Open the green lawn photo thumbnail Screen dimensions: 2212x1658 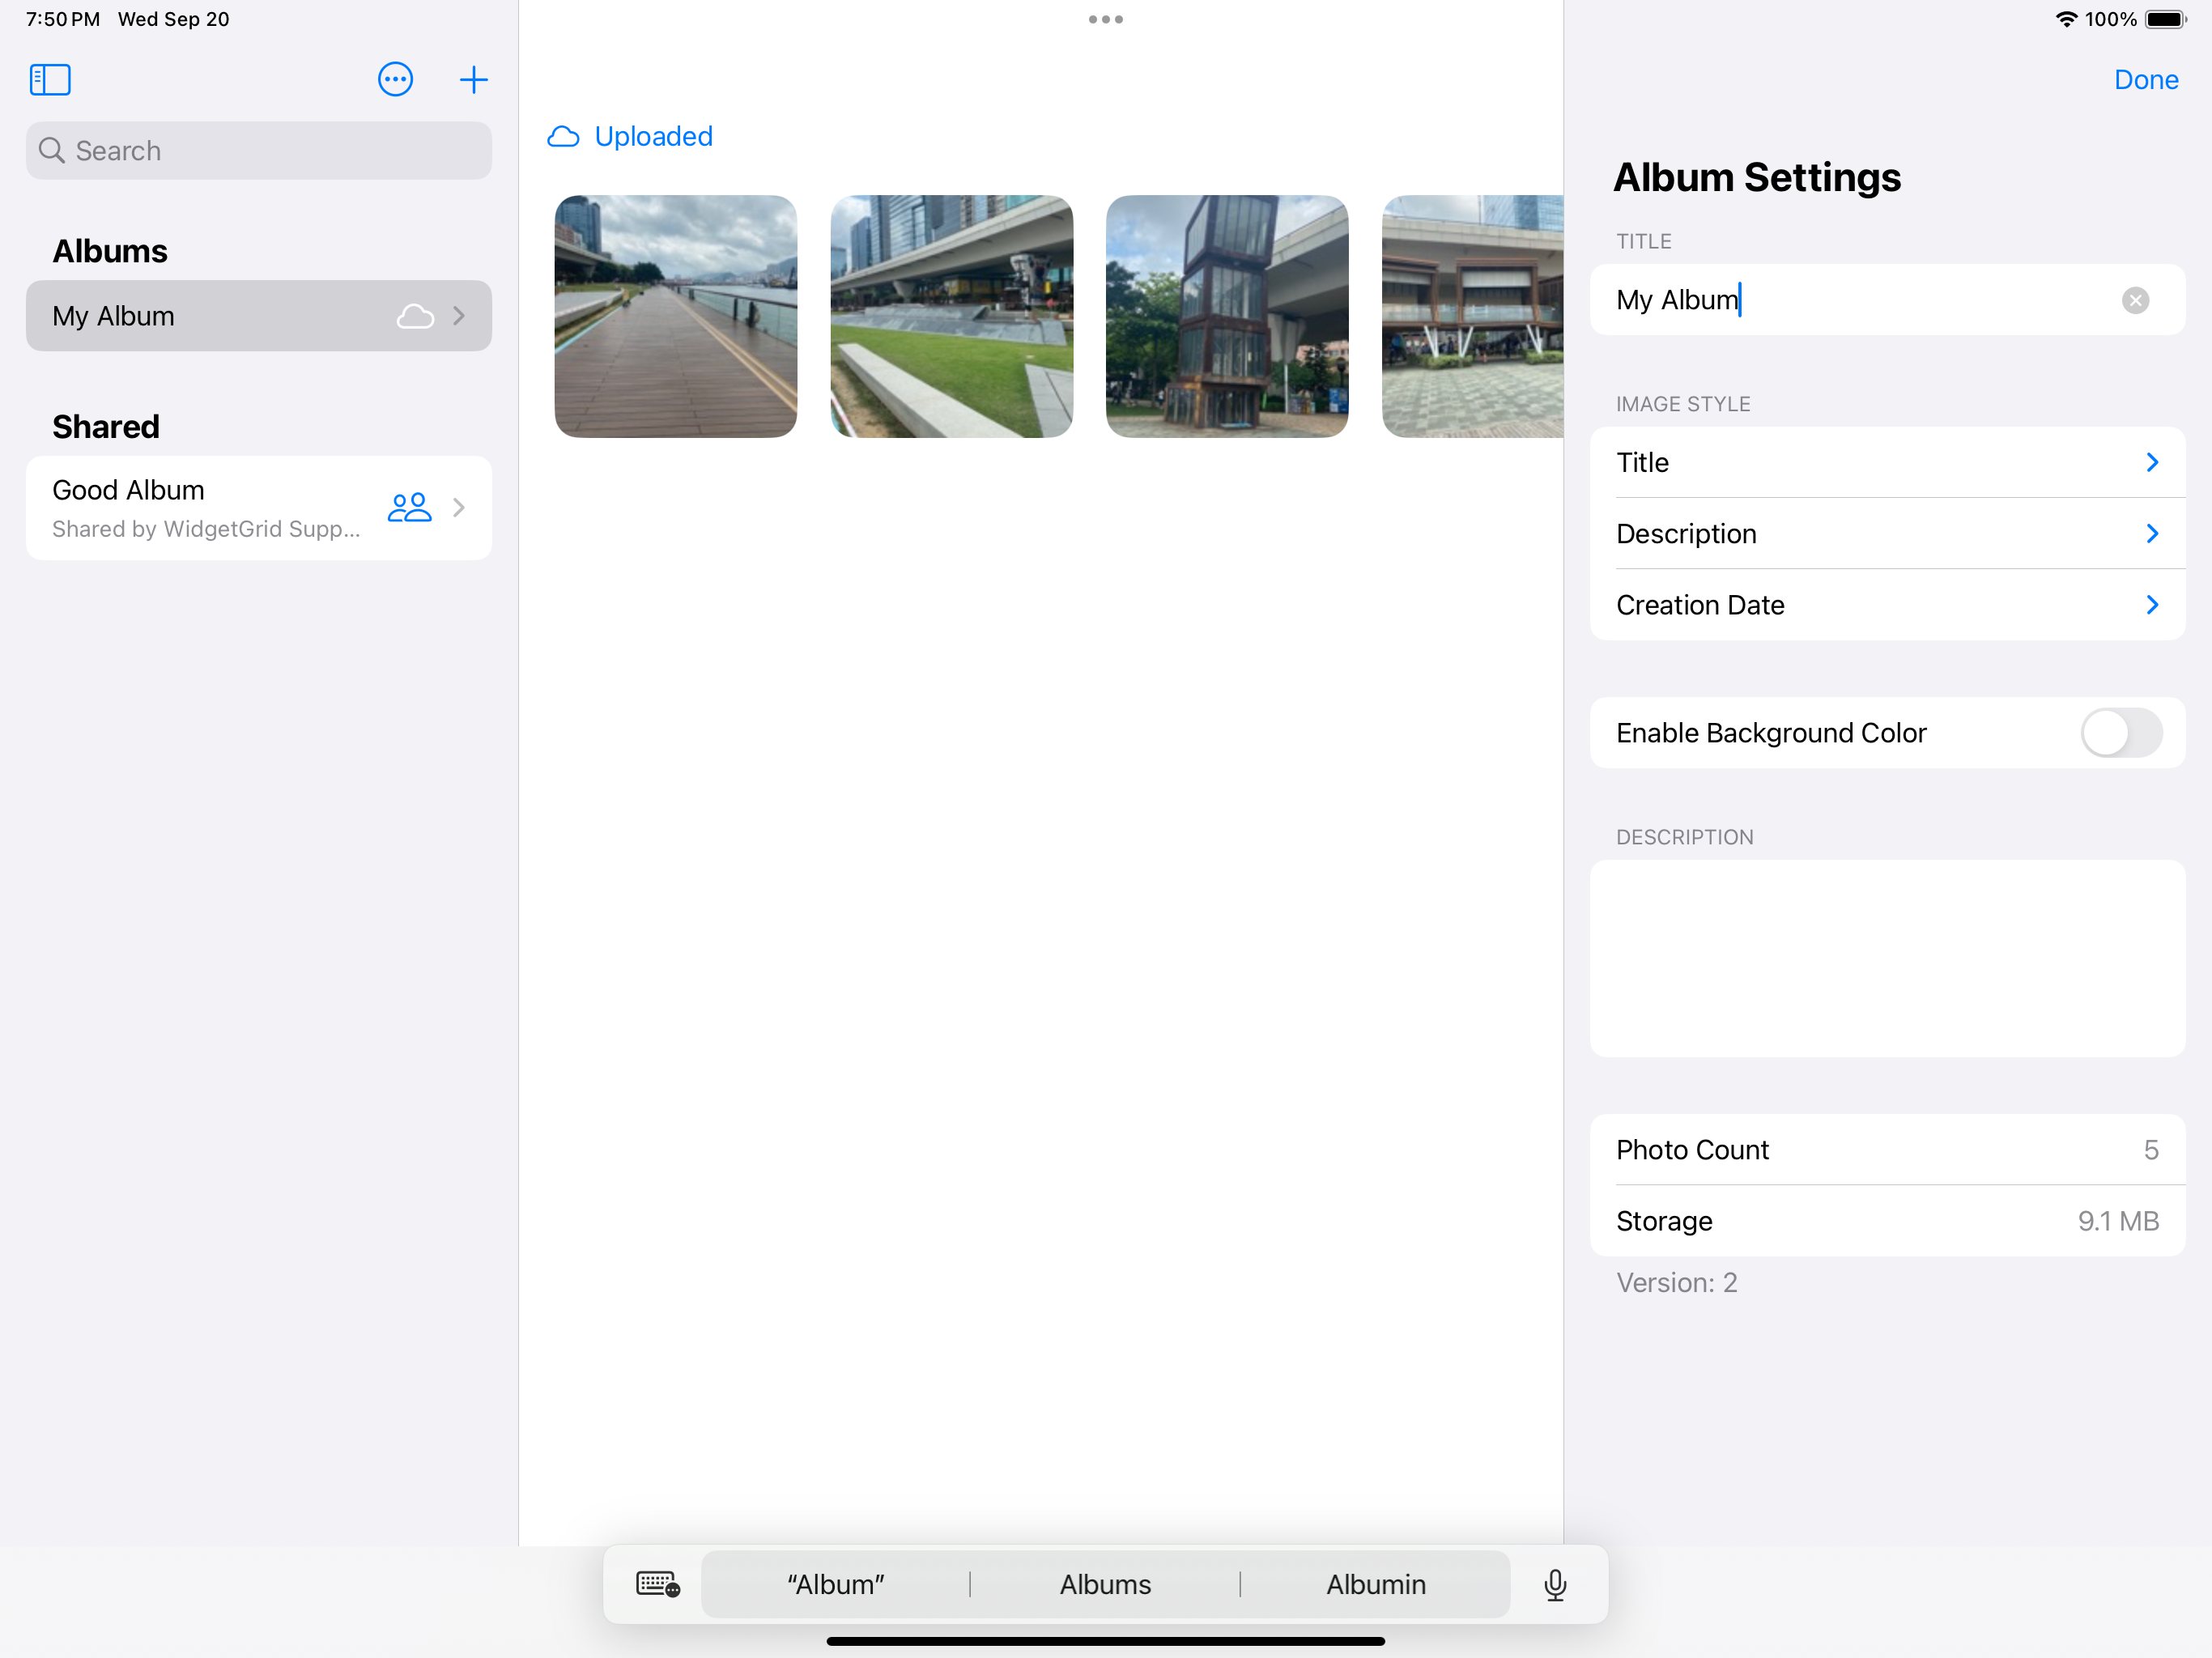[952, 316]
